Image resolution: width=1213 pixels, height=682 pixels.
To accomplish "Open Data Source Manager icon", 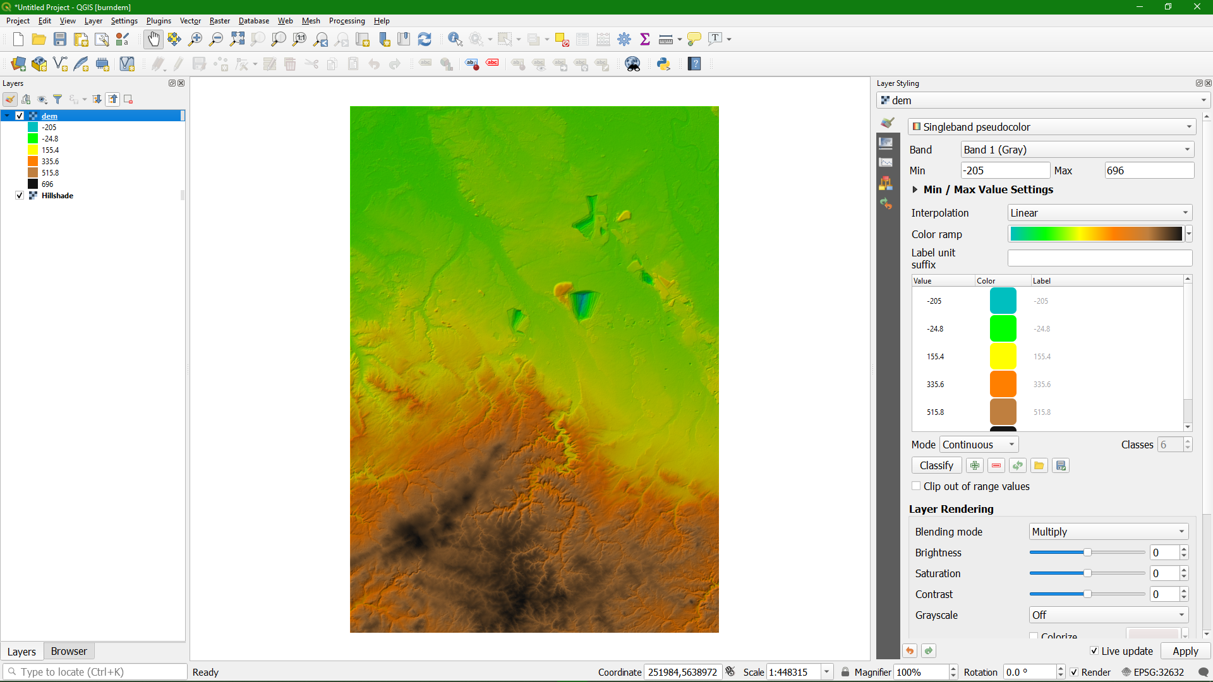I will pos(18,64).
